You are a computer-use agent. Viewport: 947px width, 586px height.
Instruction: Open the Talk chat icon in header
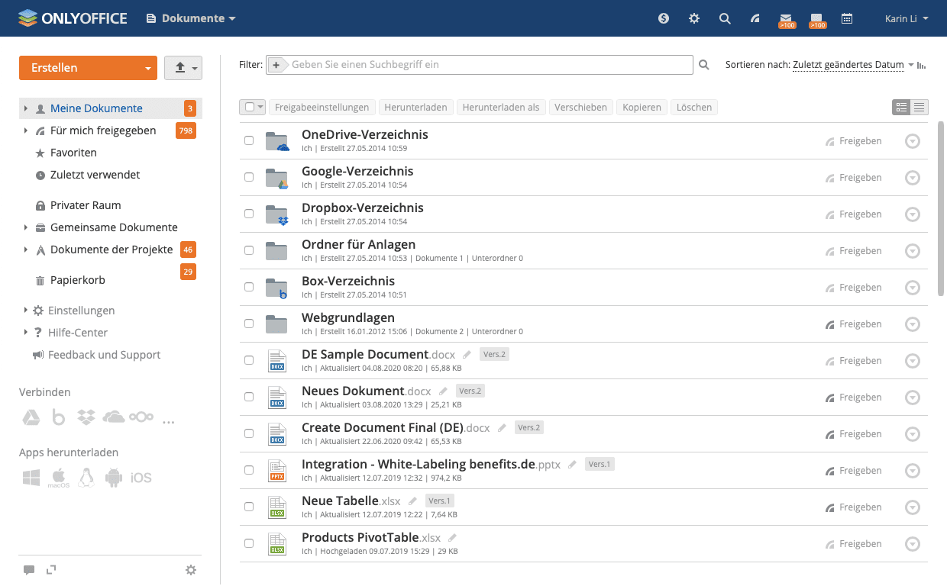coord(817,20)
